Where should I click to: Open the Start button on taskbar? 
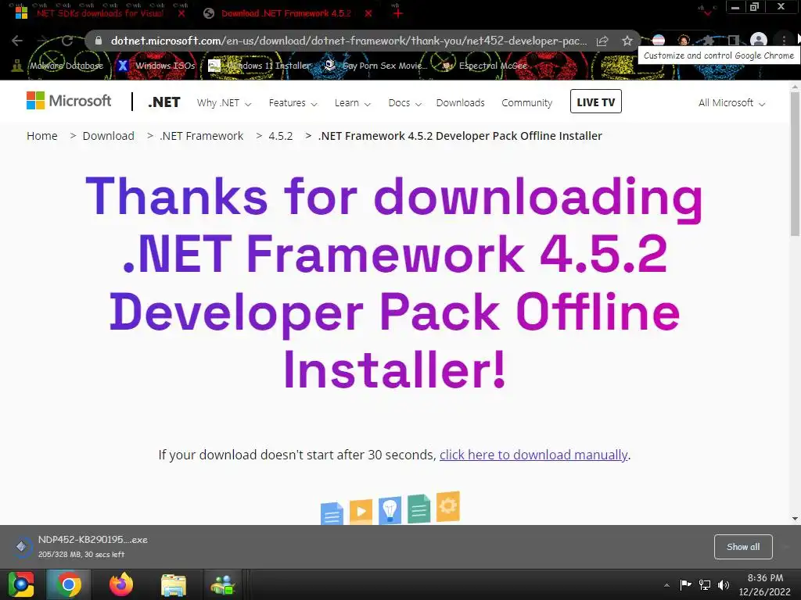coord(21,584)
